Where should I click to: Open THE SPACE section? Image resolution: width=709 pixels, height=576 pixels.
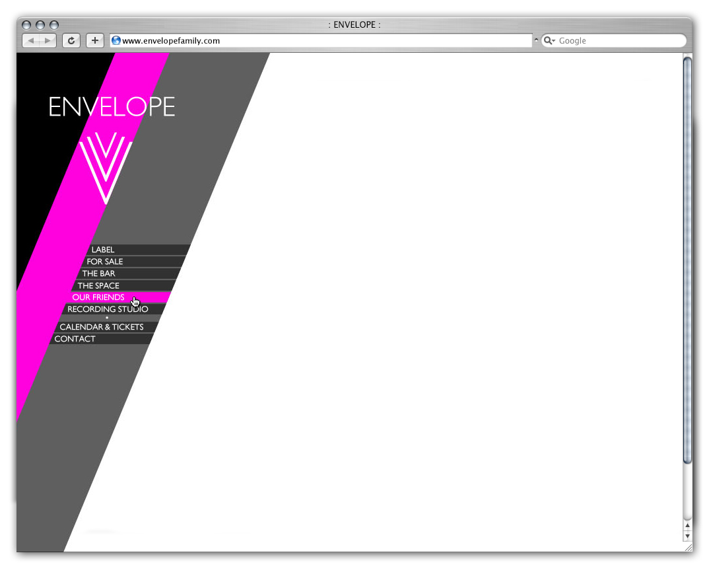tap(98, 285)
